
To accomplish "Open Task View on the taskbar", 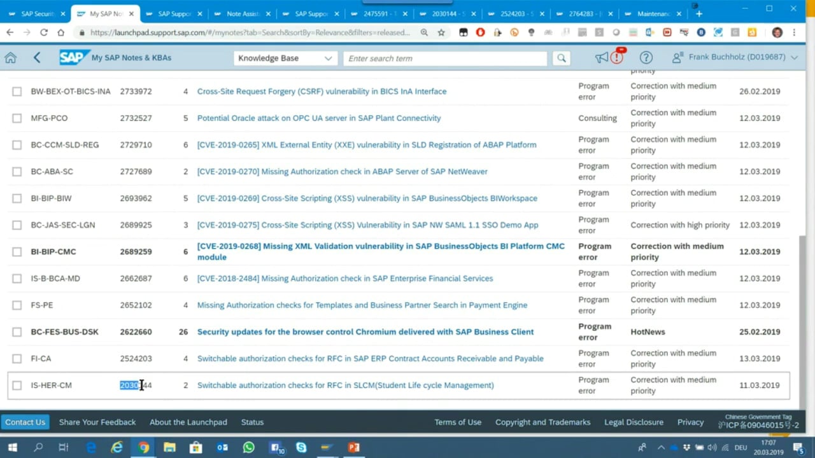I will point(63,447).
